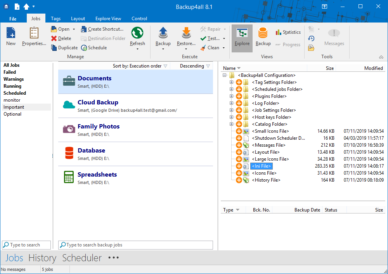Click the red Delete icon
This screenshot has height=274, width=388.
(x=54, y=38)
